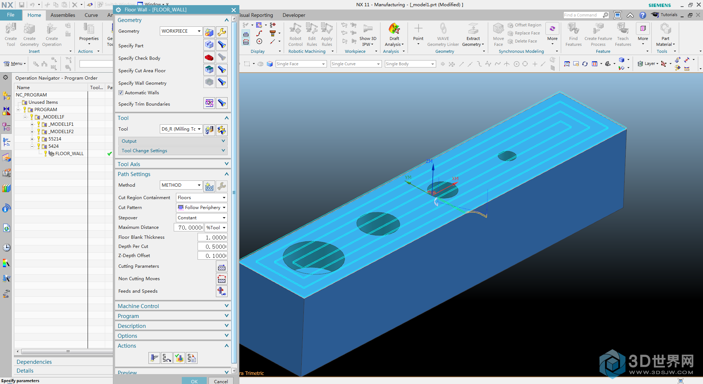
Task: Select the FLOOR_WALL operation in the navigator
Action: (x=69, y=154)
